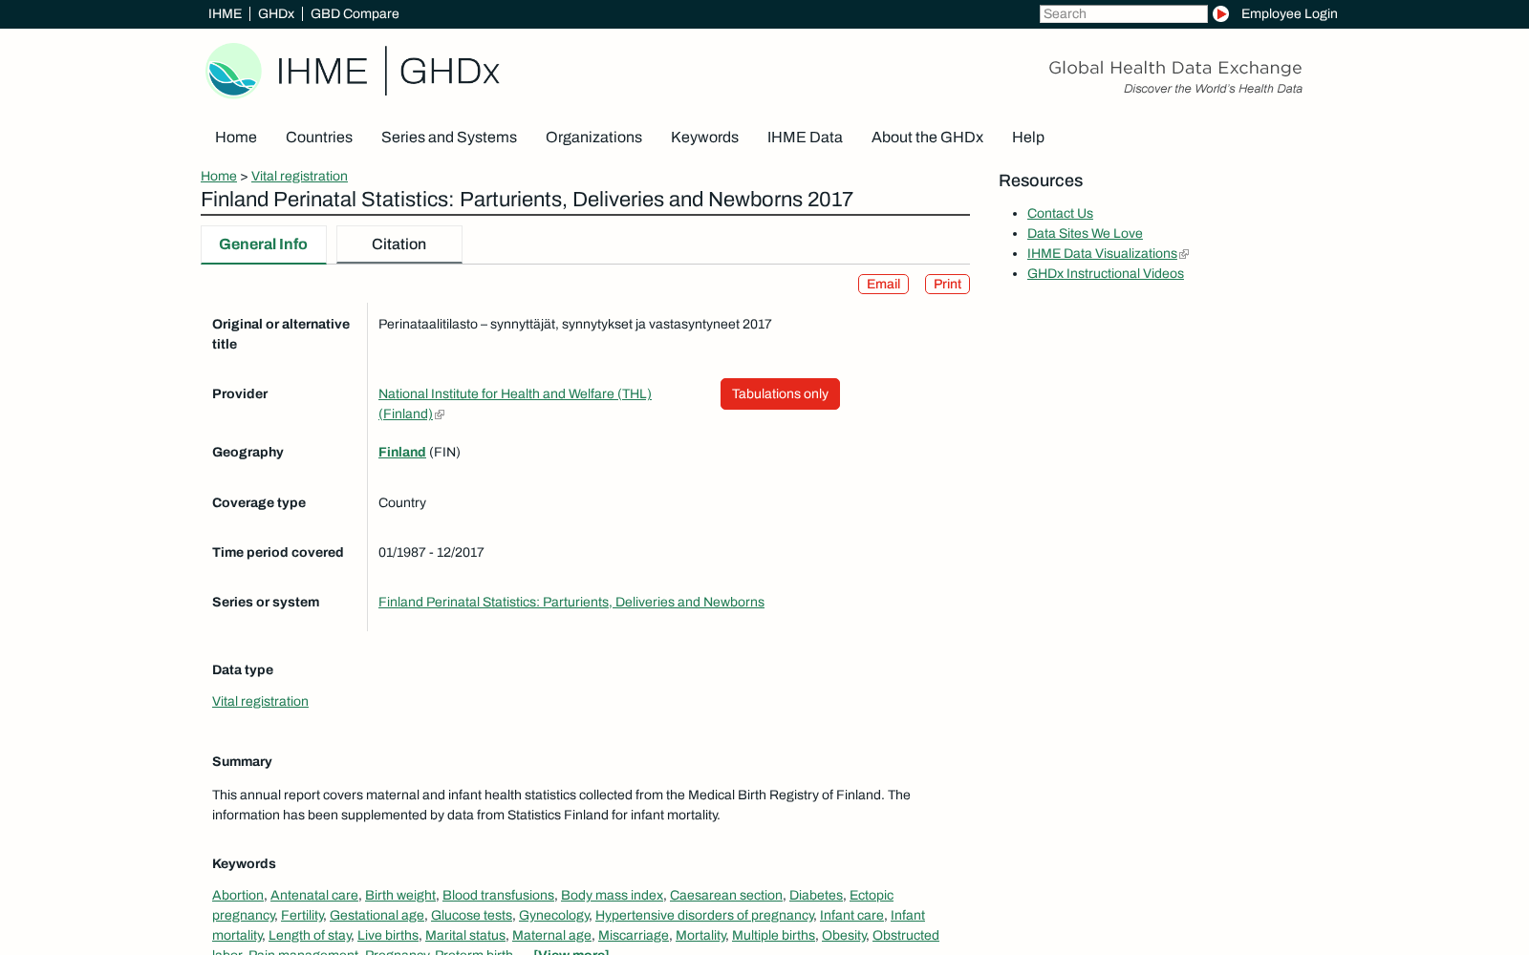Click the Length of stay keyword
1529x955 pixels.
(310, 936)
